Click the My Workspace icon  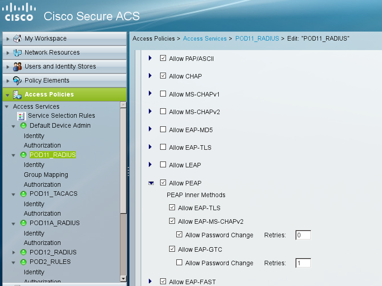pos(17,38)
